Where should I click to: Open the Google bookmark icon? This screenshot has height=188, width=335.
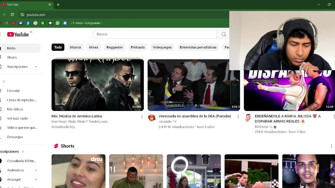35,23
